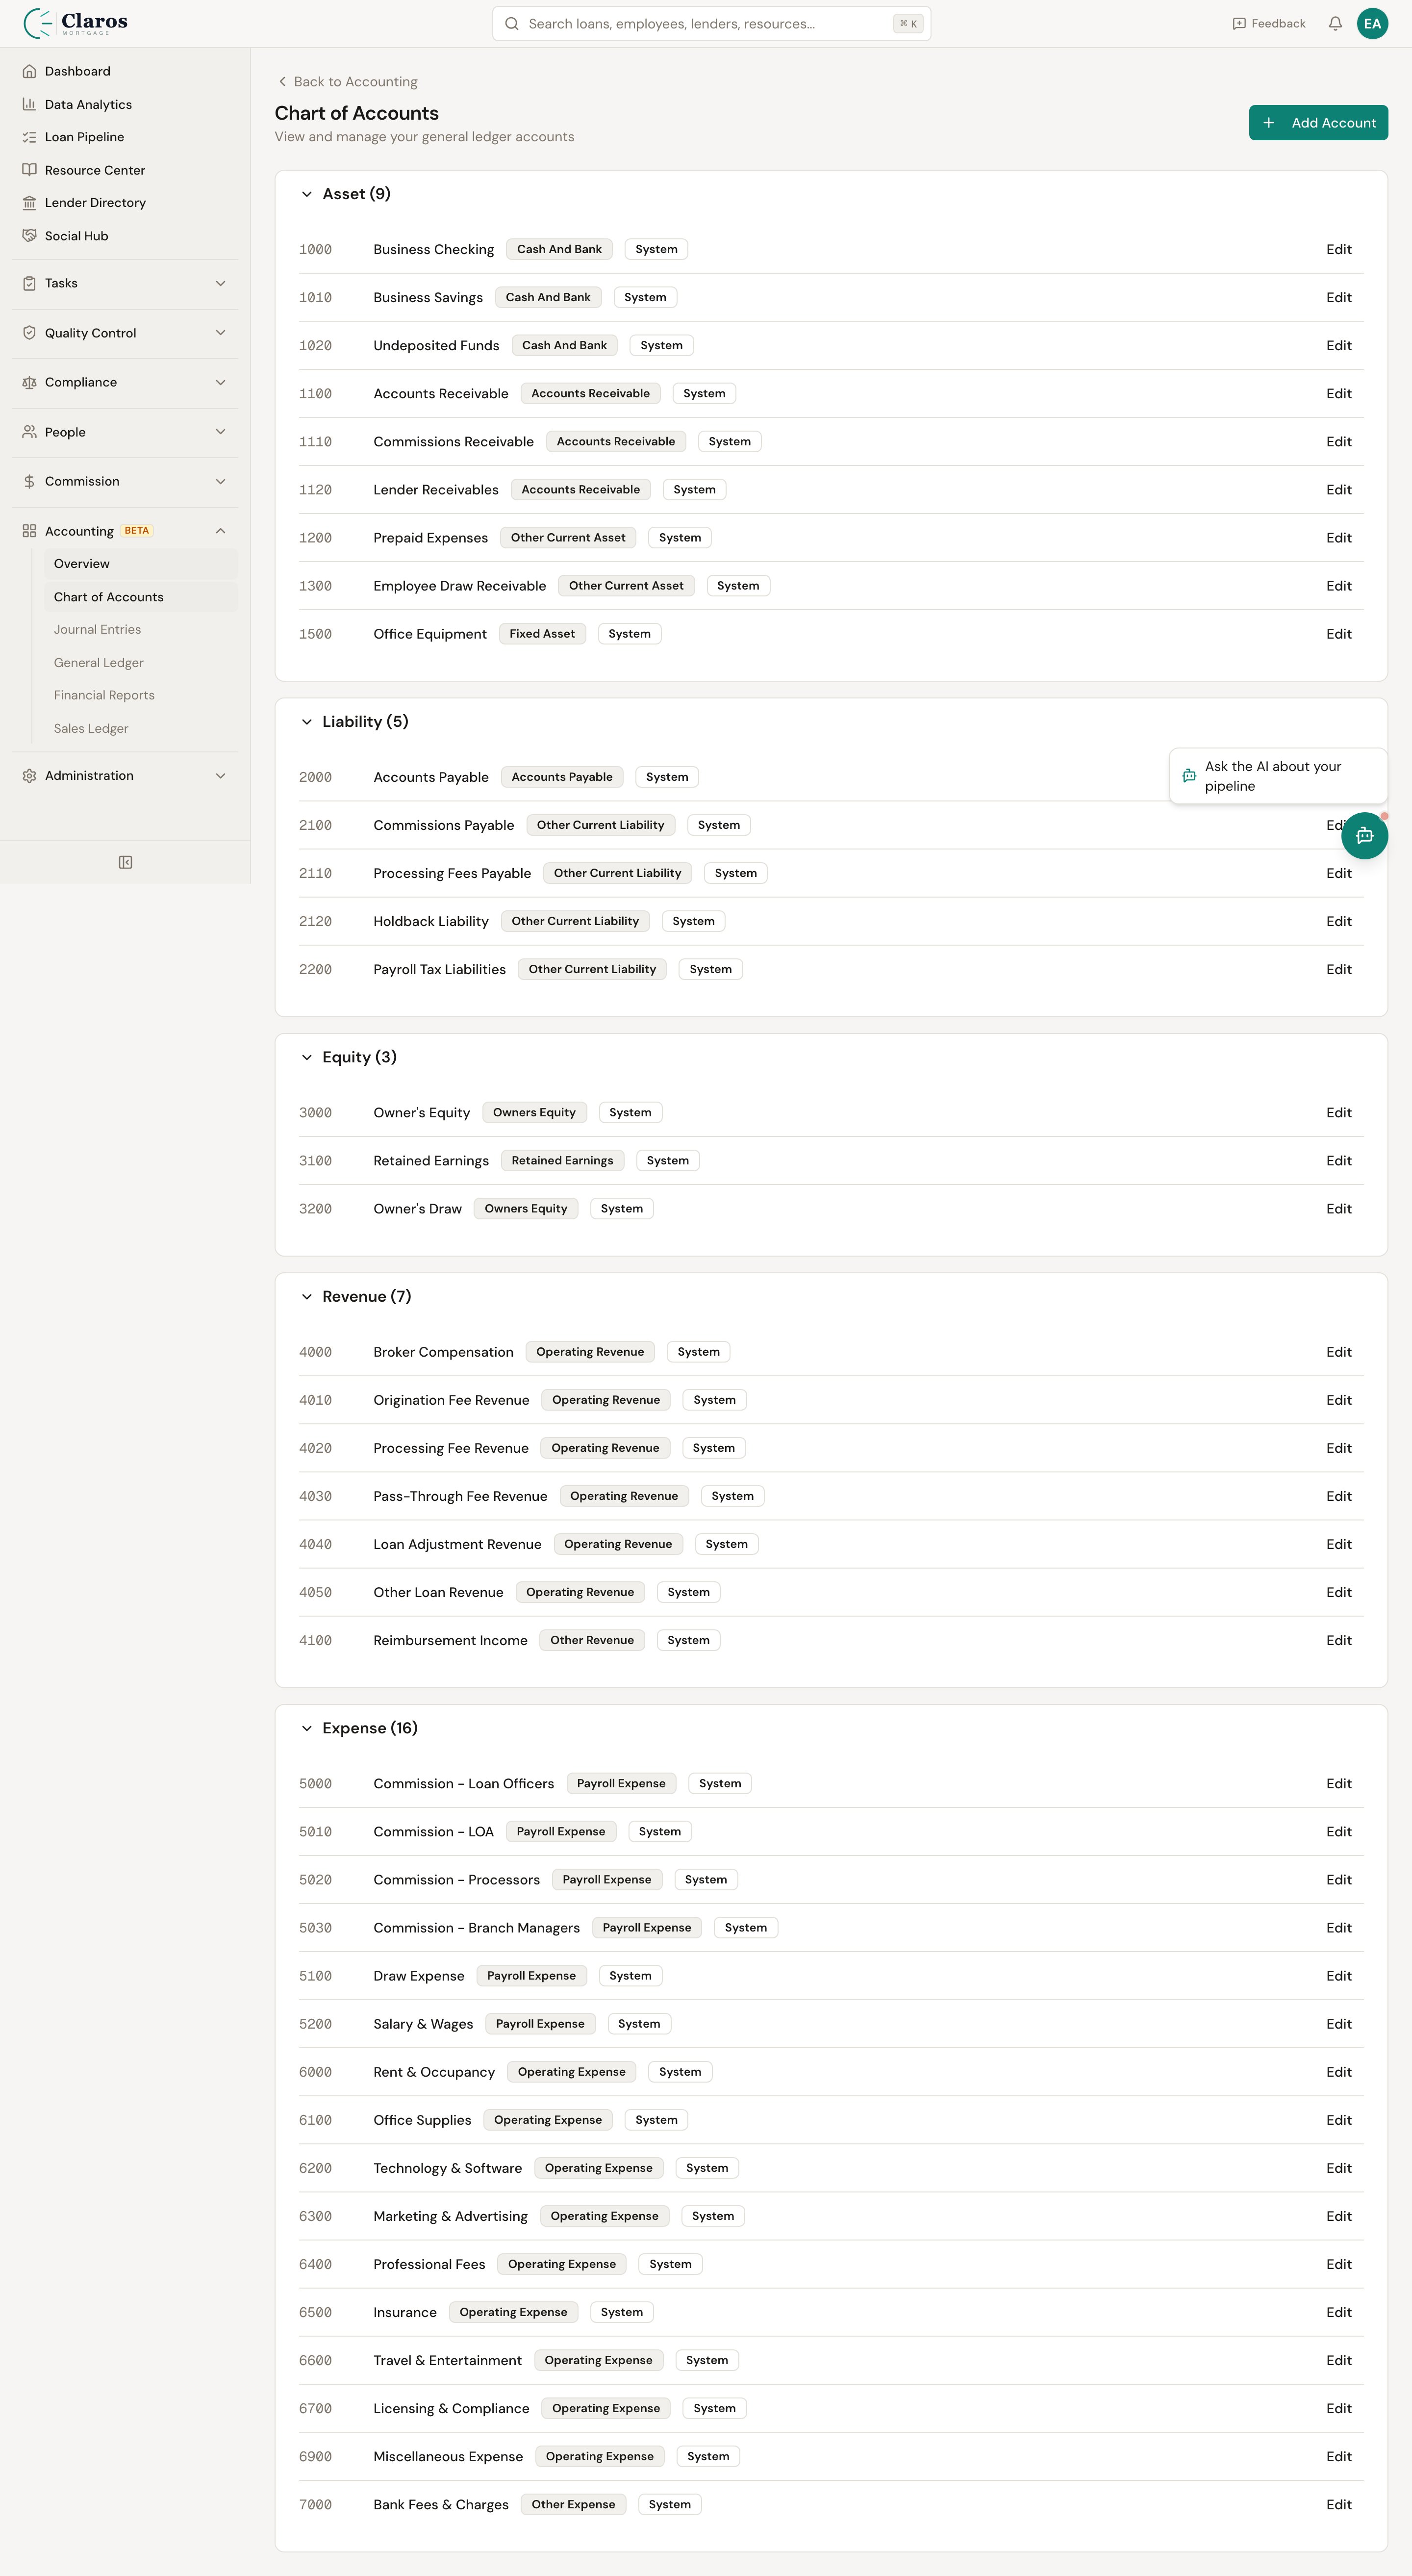Edit the Payroll Tax Liabilities account

coord(1338,970)
